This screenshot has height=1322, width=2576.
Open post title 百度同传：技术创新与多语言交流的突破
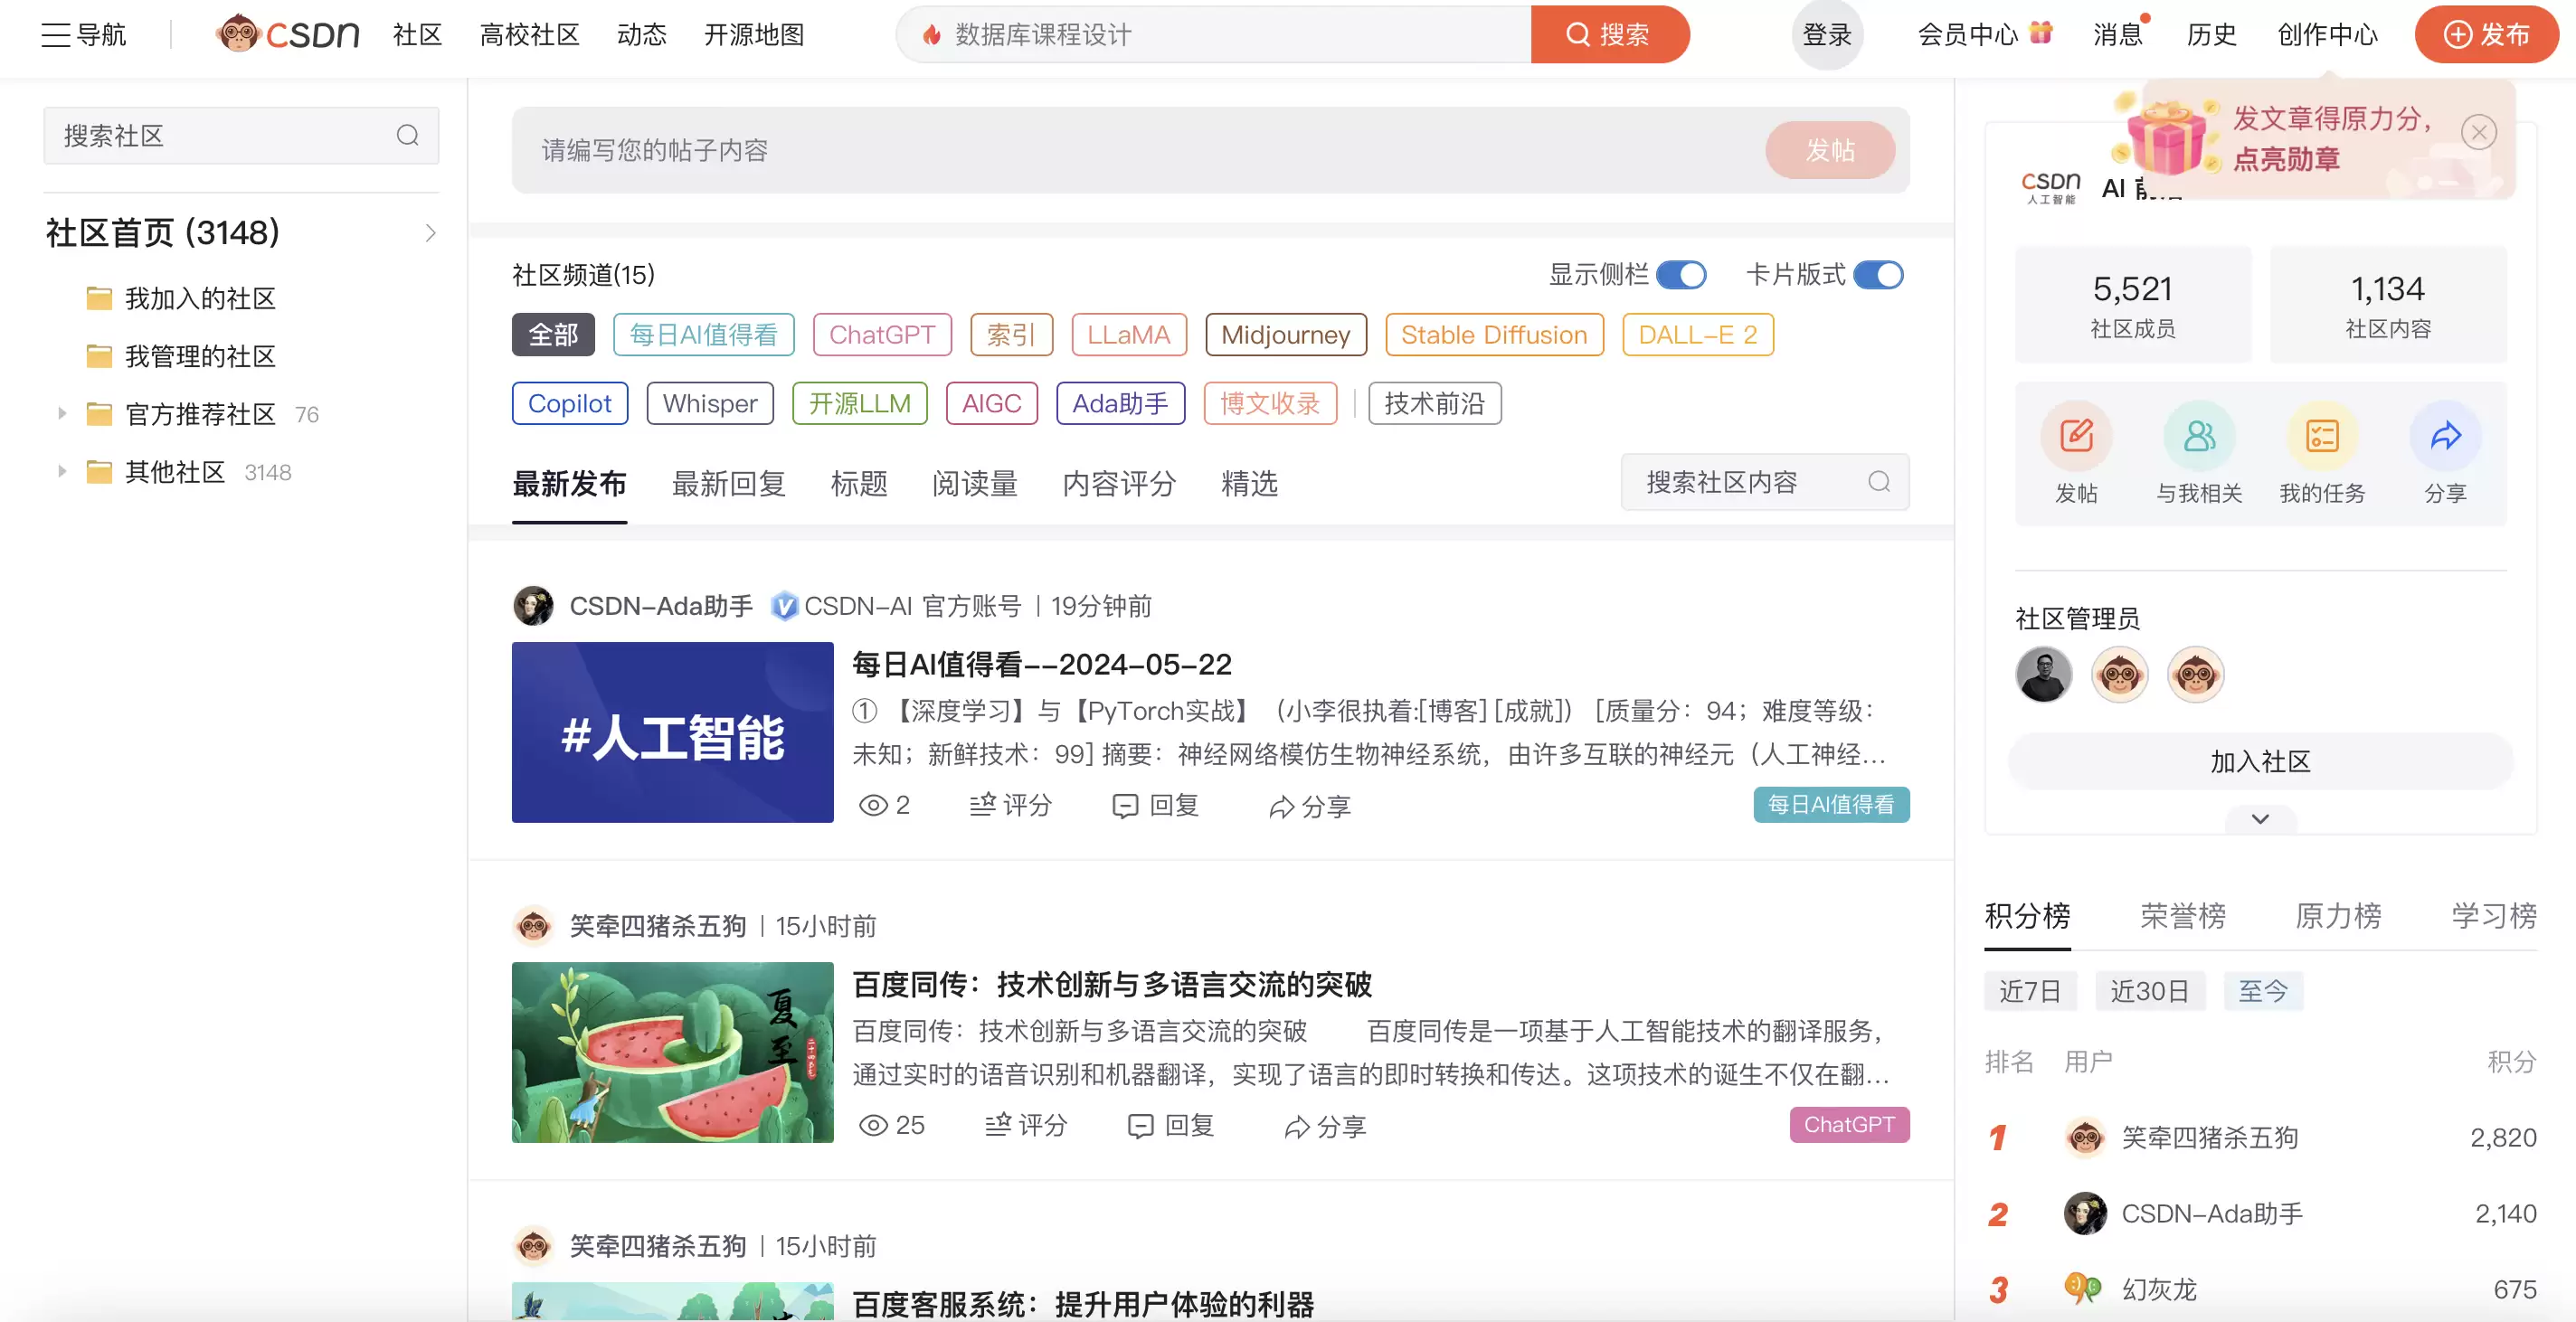[x=1111, y=985]
